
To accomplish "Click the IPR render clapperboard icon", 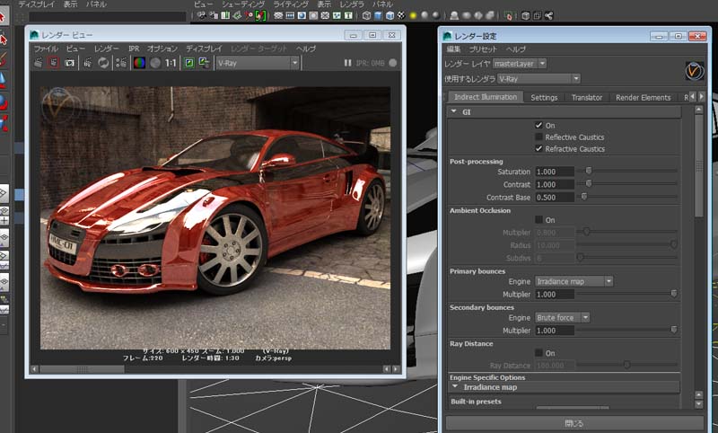I will [87, 63].
